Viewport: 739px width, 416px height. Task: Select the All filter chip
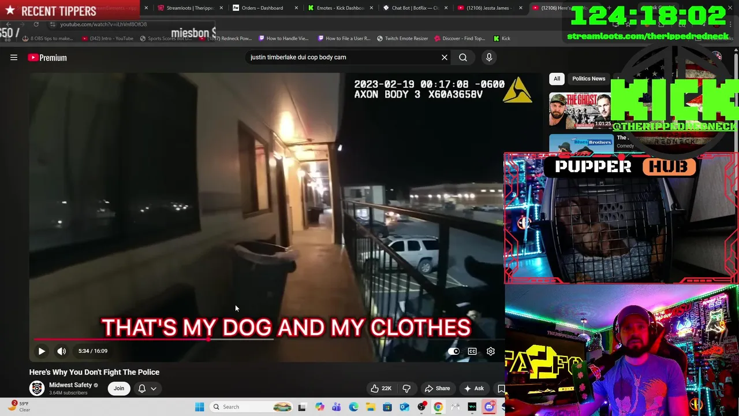point(557,79)
